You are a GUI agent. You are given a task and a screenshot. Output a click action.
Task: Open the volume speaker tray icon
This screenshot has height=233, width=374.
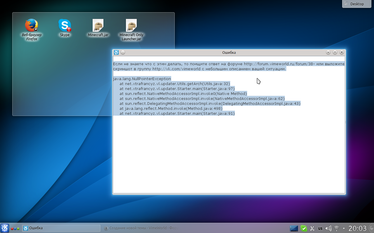click(328, 228)
